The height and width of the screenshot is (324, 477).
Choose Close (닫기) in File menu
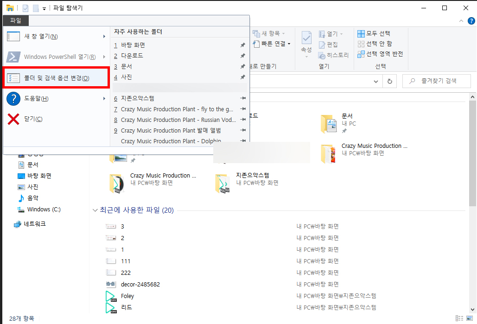click(x=56, y=119)
